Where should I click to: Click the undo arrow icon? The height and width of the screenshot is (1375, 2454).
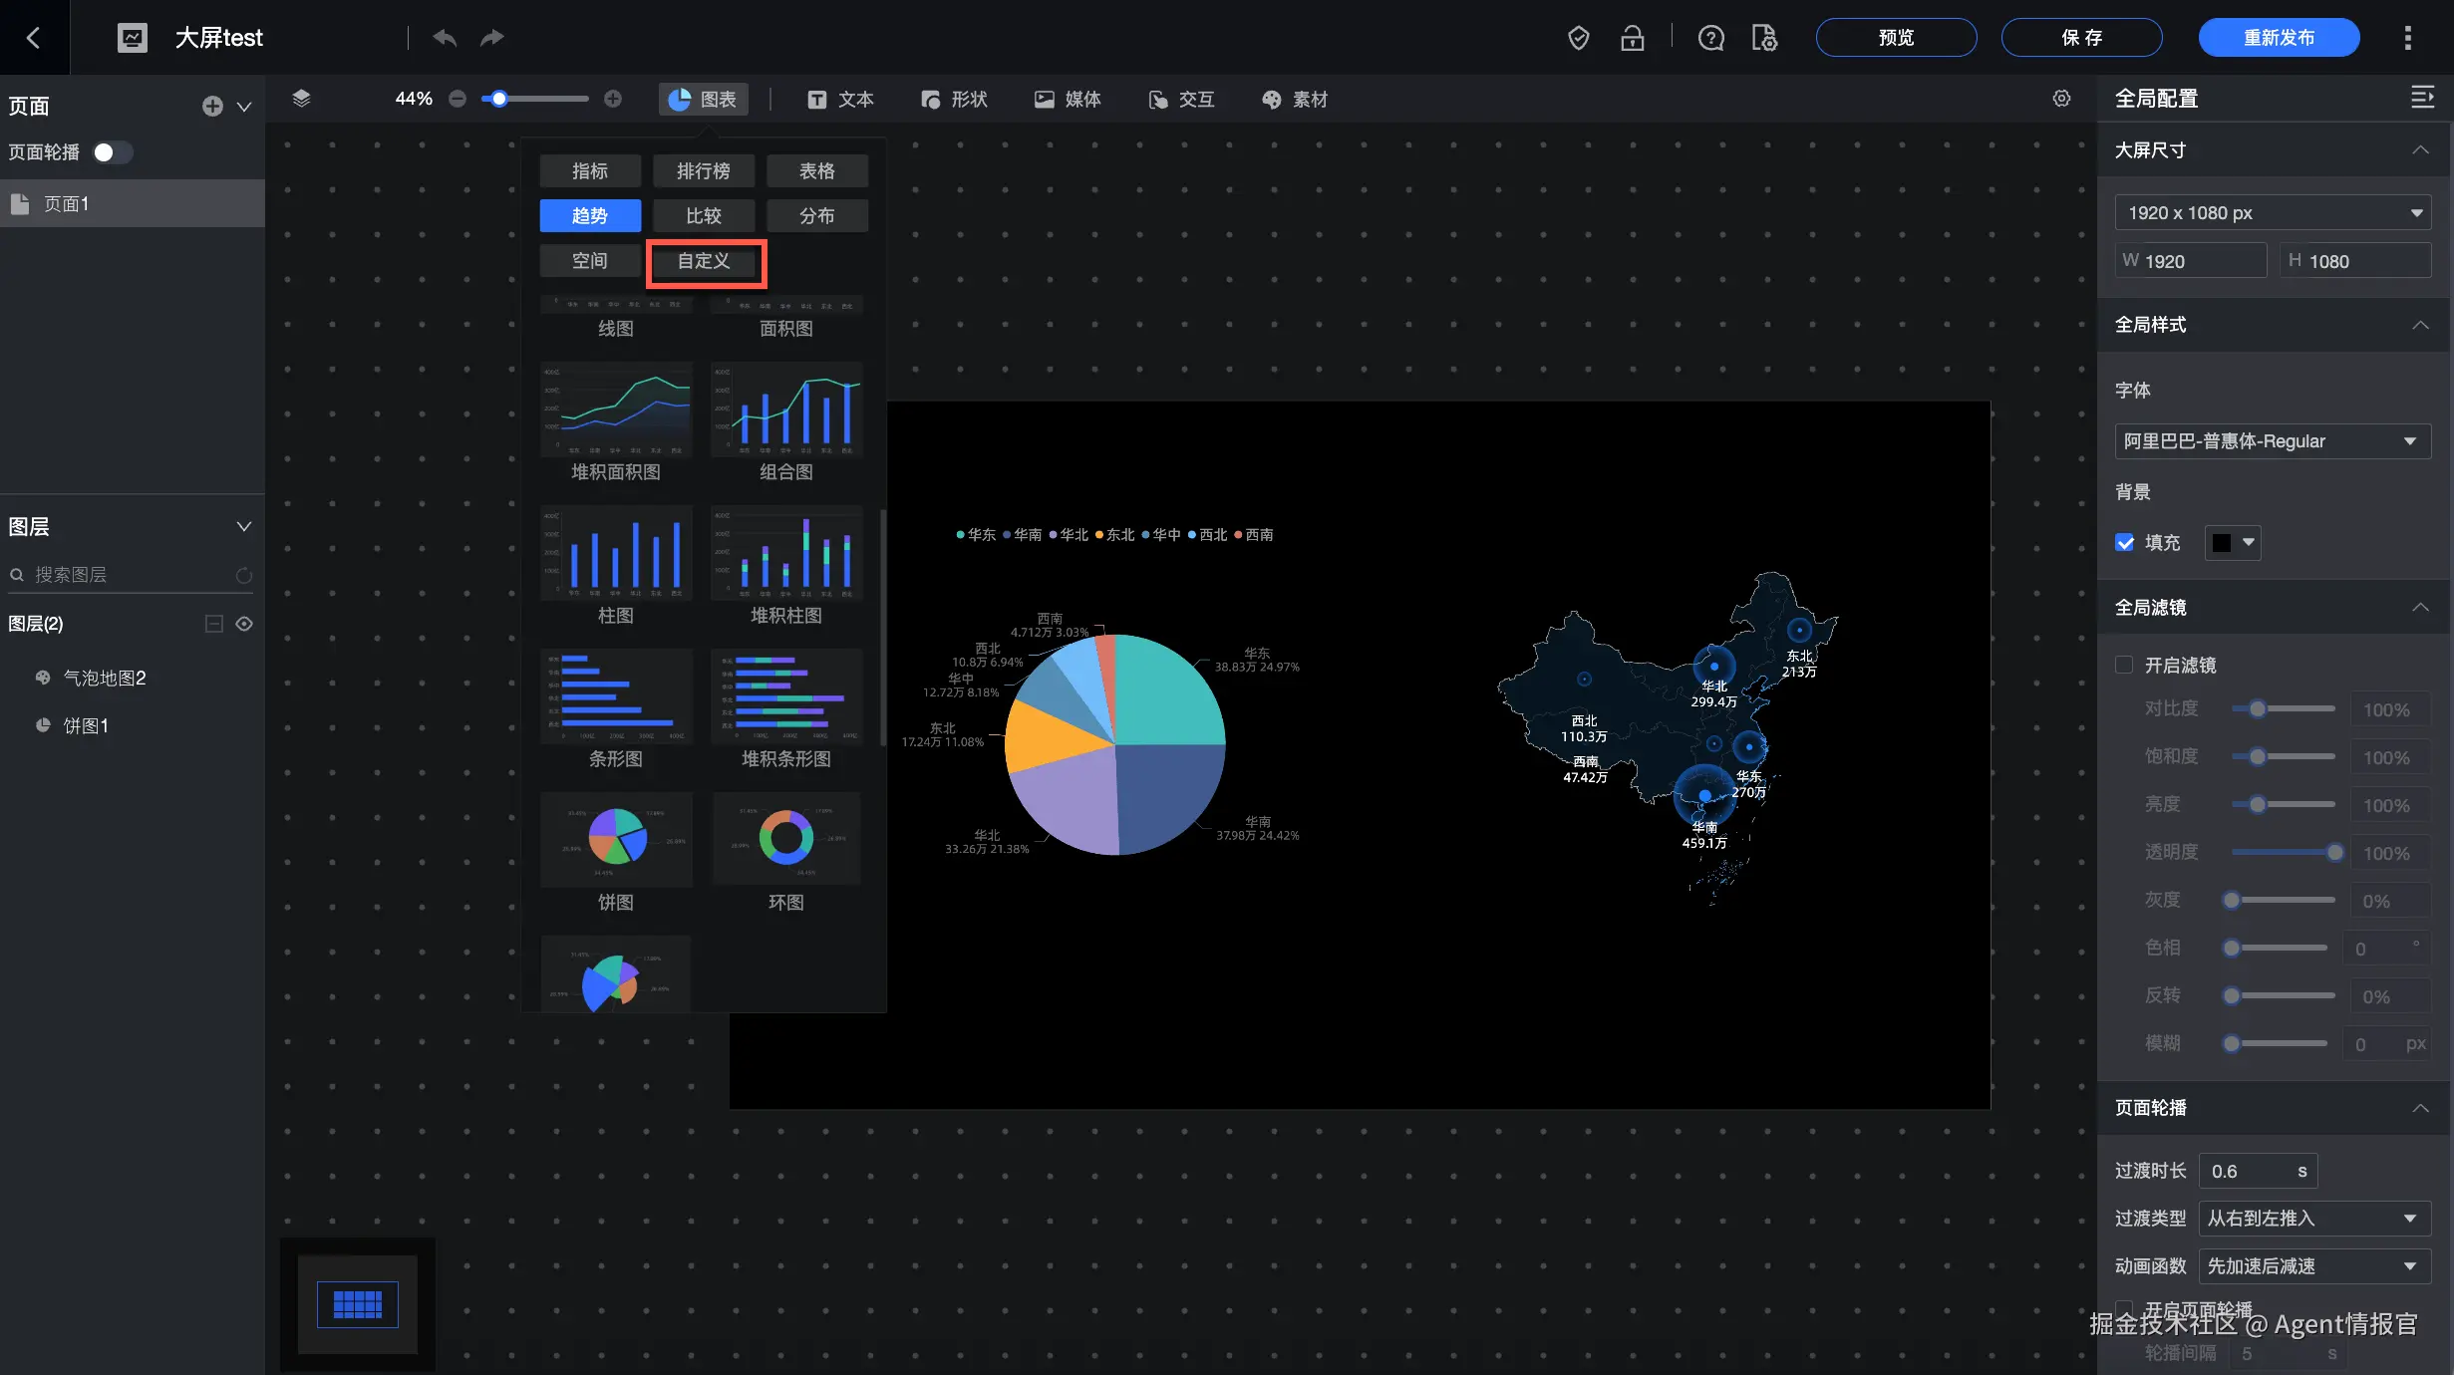click(445, 38)
